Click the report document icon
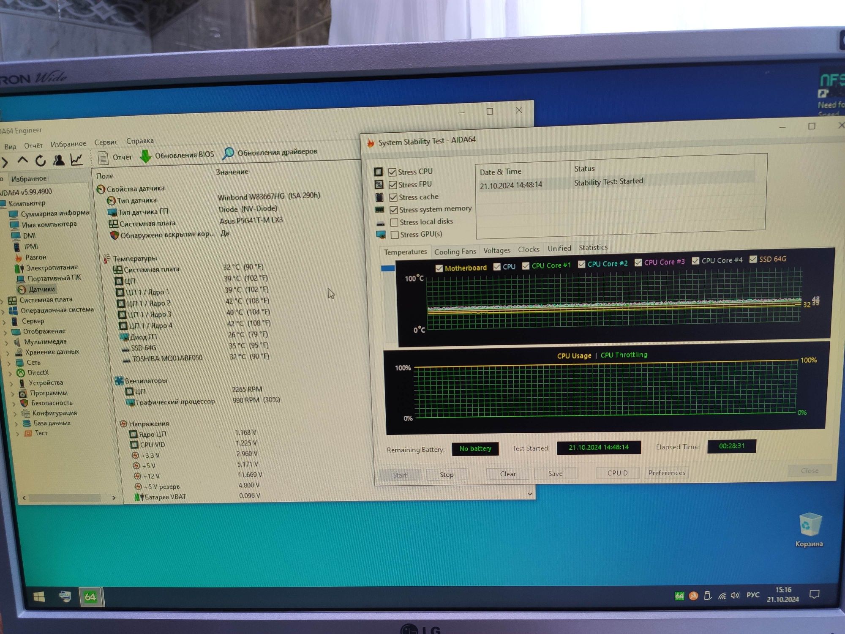845x634 pixels. 103,158
